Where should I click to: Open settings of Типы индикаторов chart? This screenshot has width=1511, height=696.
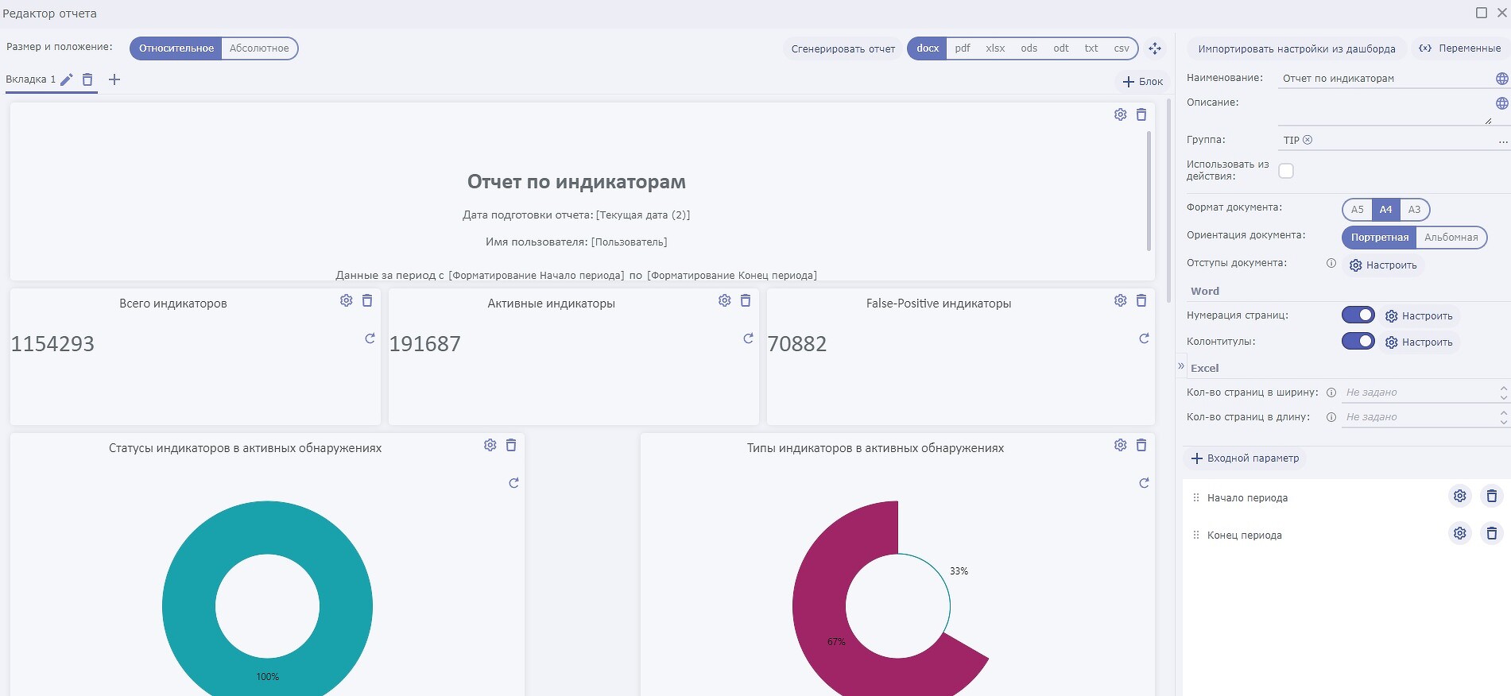tap(1121, 445)
